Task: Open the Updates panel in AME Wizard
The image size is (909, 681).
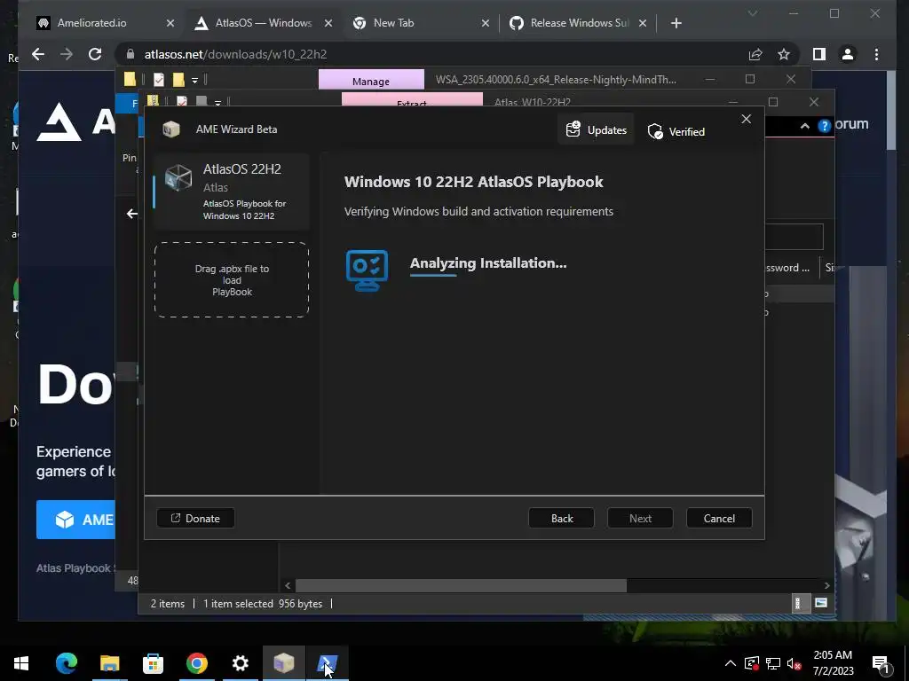Action: coord(596,130)
